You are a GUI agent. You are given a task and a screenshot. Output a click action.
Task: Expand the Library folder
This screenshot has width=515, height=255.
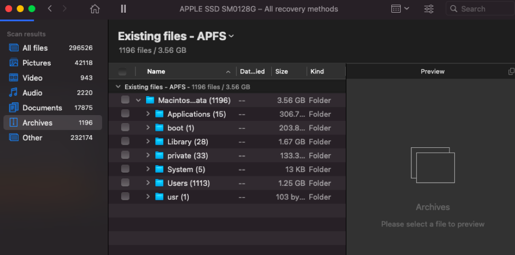(148, 141)
